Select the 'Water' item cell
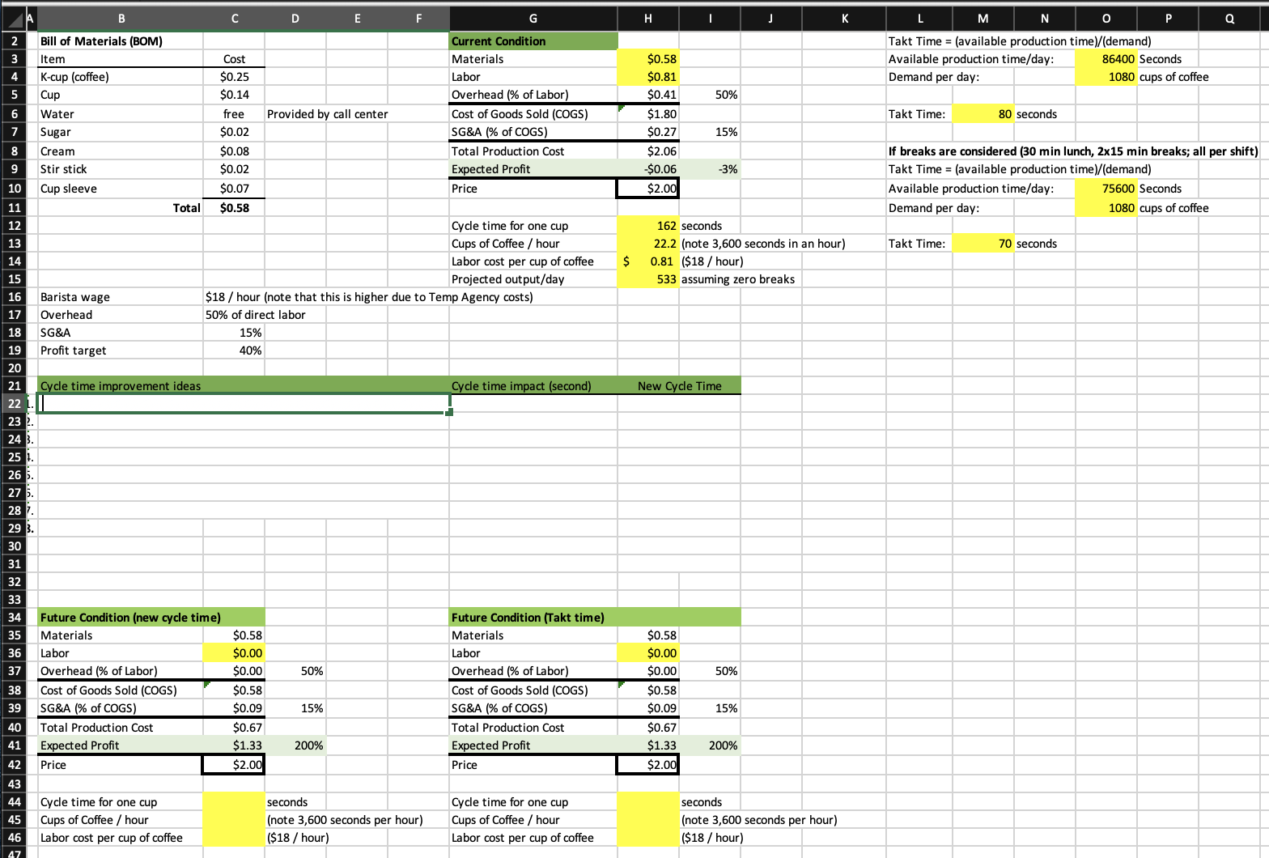The width and height of the screenshot is (1269, 858). click(121, 114)
